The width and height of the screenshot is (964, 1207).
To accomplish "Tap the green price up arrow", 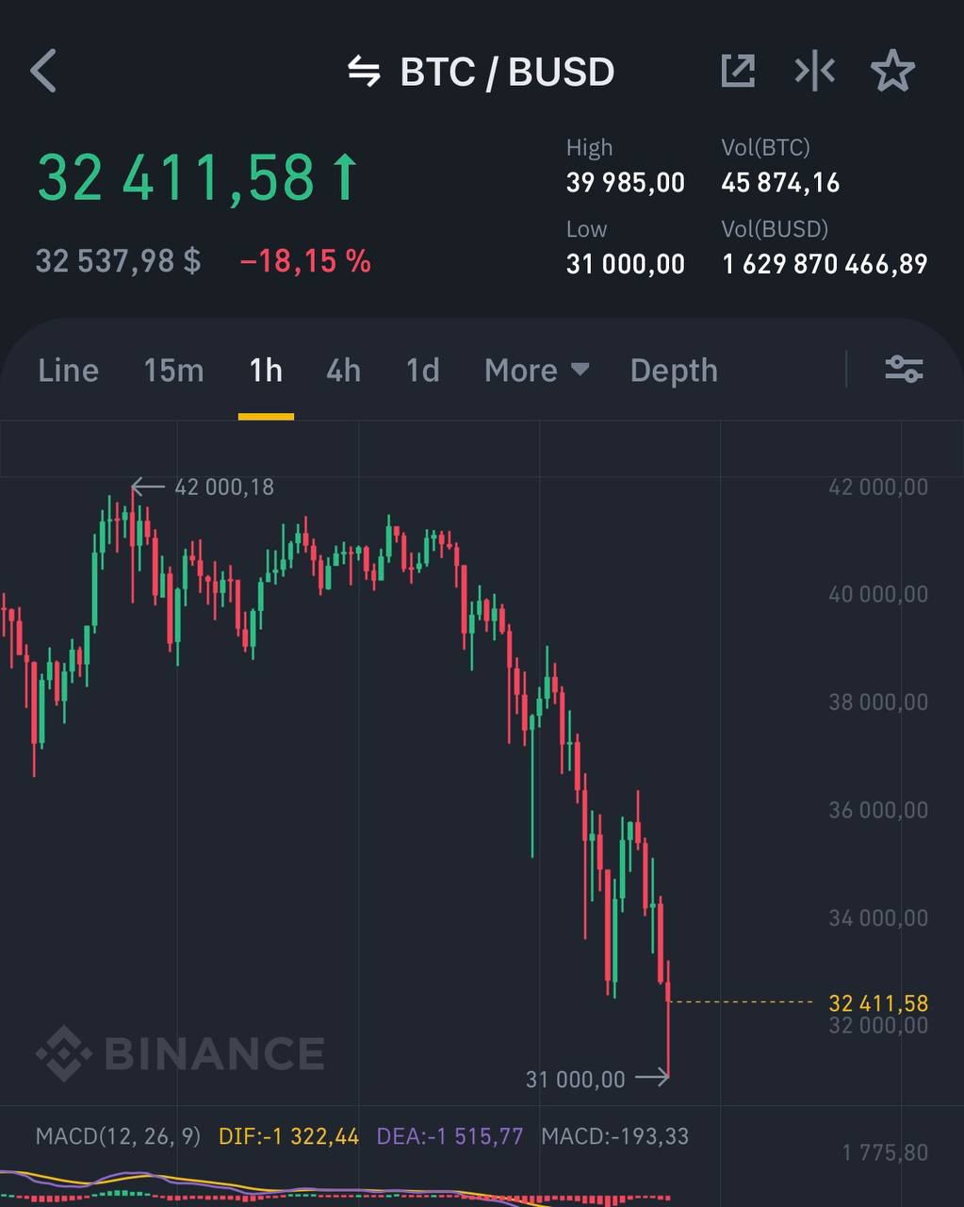I will pyautogui.click(x=345, y=178).
